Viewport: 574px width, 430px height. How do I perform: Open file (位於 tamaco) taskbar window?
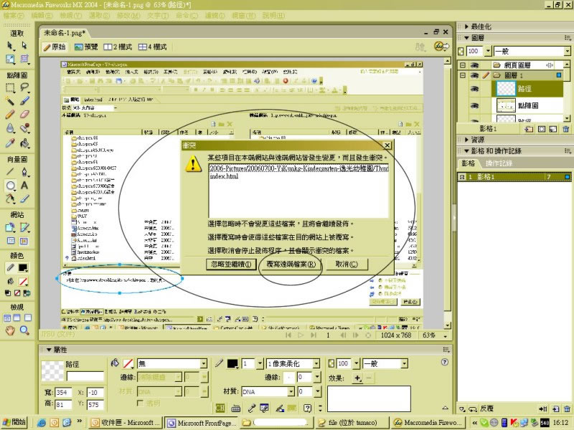click(x=352, y=423)
